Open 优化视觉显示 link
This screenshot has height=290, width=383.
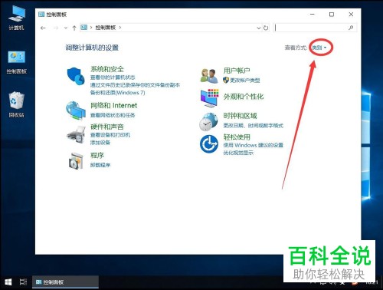238,153
